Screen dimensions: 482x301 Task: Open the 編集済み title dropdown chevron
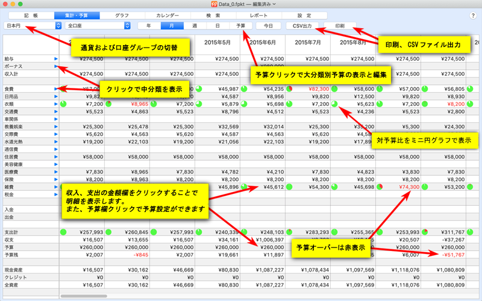point(274,4)
